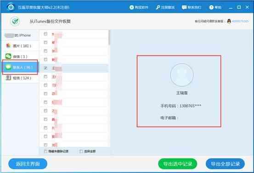This screenshot has width=254, height=173.
Task: Click the WeChat icon in sidebar
Action: pos(8,56)
